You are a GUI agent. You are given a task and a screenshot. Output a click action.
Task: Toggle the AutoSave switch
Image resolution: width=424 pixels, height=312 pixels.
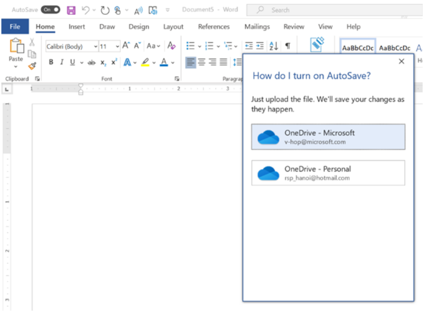[x=50, y=10]
